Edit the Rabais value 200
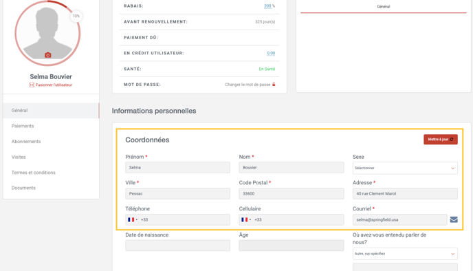Screen dimensions: 473x271 [267, 6]
